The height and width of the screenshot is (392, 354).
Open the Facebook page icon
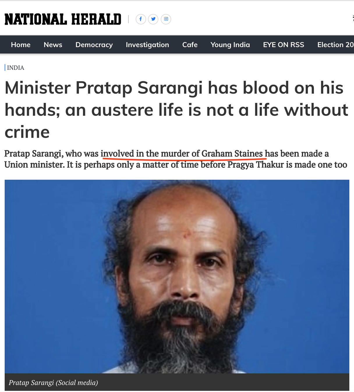pos(141,19)
